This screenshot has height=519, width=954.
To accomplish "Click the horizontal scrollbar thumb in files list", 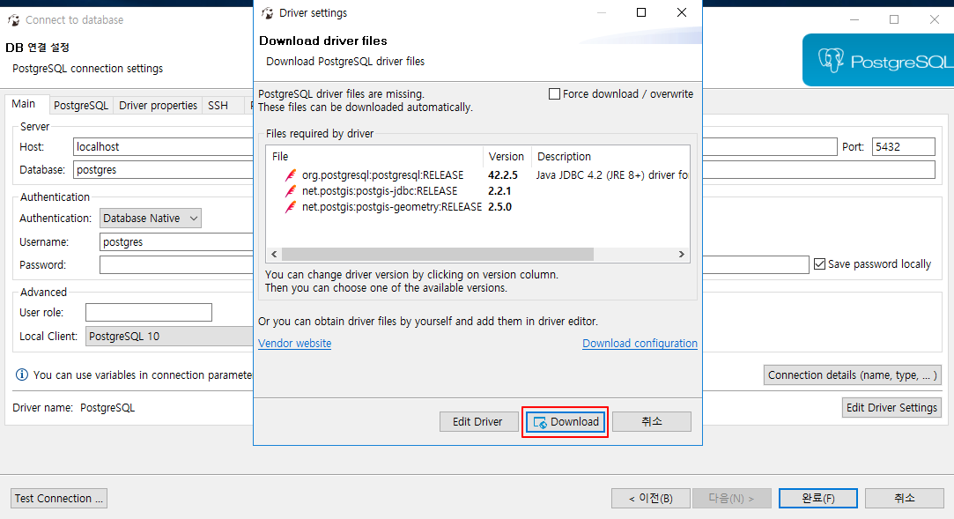I will tap(438, 255).
